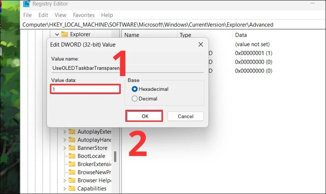This screenshot has height=194, width=326.
Task: Select the Explorer key in tree
Action: click(80, 34)
